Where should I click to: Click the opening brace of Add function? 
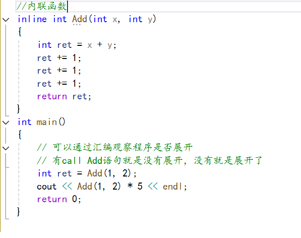(x=20, y=32)
